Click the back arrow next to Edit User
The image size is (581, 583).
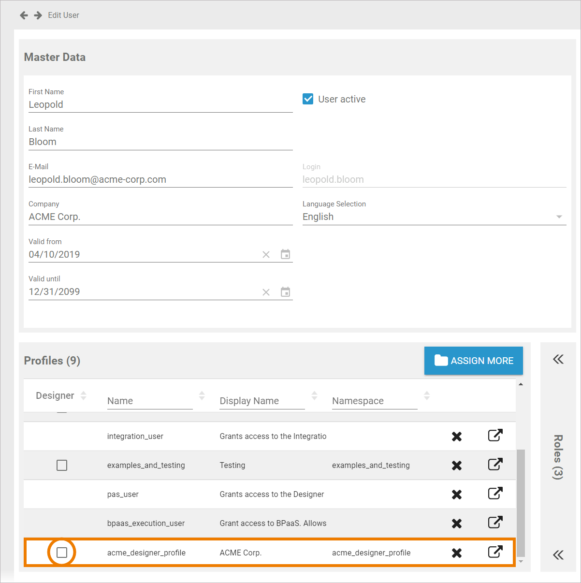[x=24, y=15]
